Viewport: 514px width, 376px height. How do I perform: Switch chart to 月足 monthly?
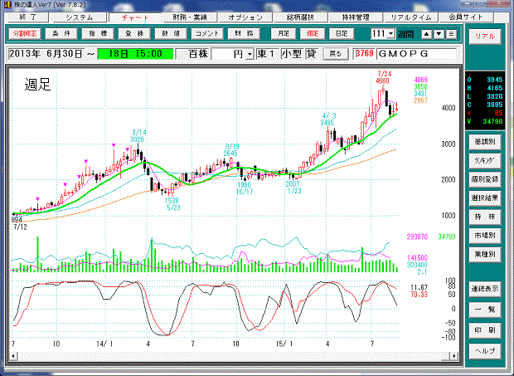[284, 33]
